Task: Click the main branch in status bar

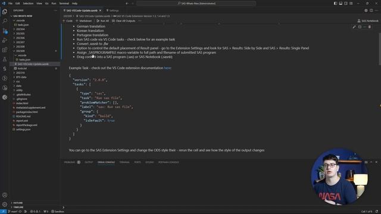Action: pos(13,212)
